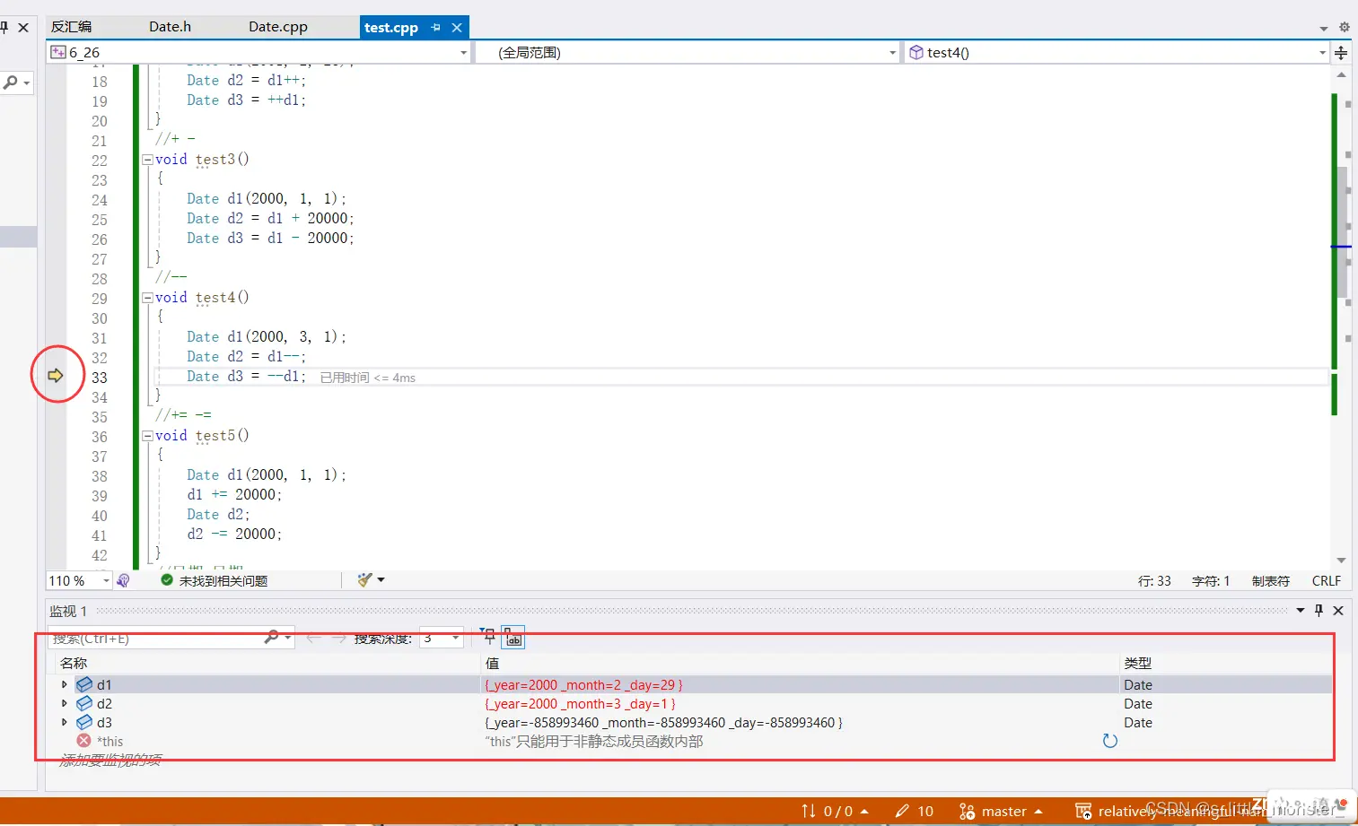Open the editor tab list dropdown arrow

1324,28
